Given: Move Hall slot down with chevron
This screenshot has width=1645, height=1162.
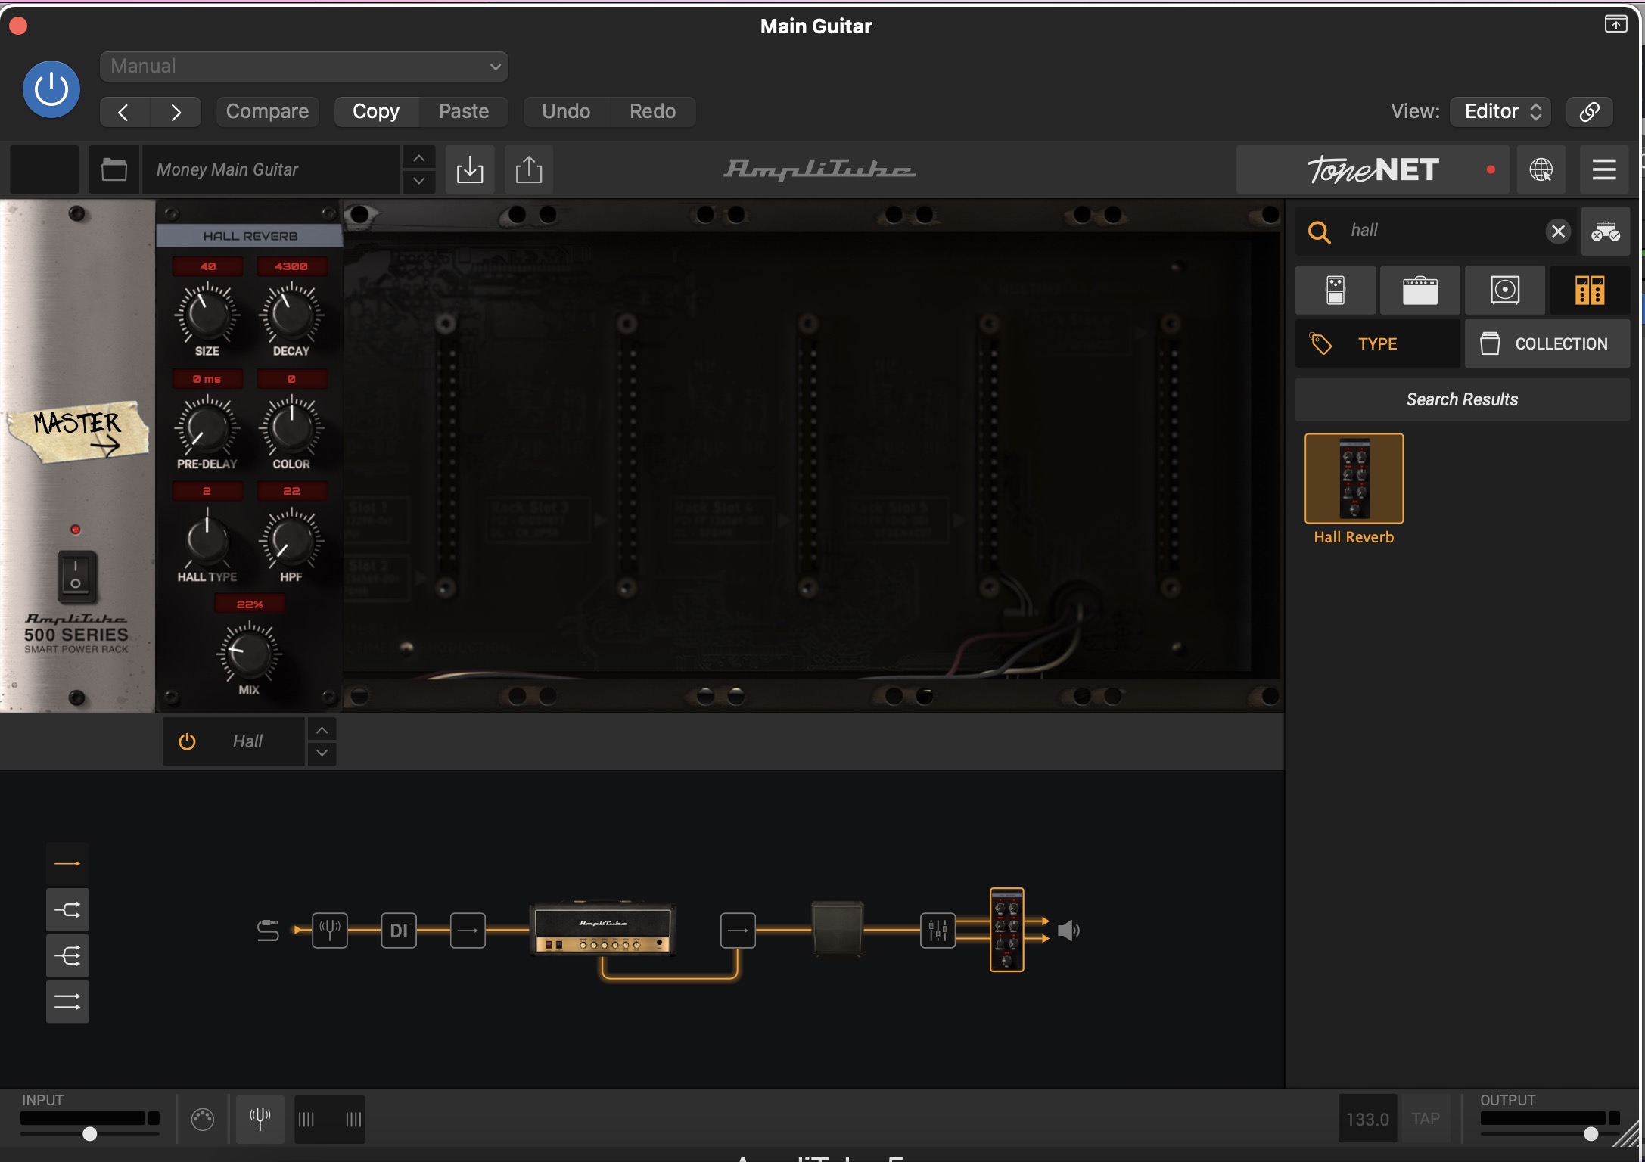Looking at the screenshot, I should (322, 753).
